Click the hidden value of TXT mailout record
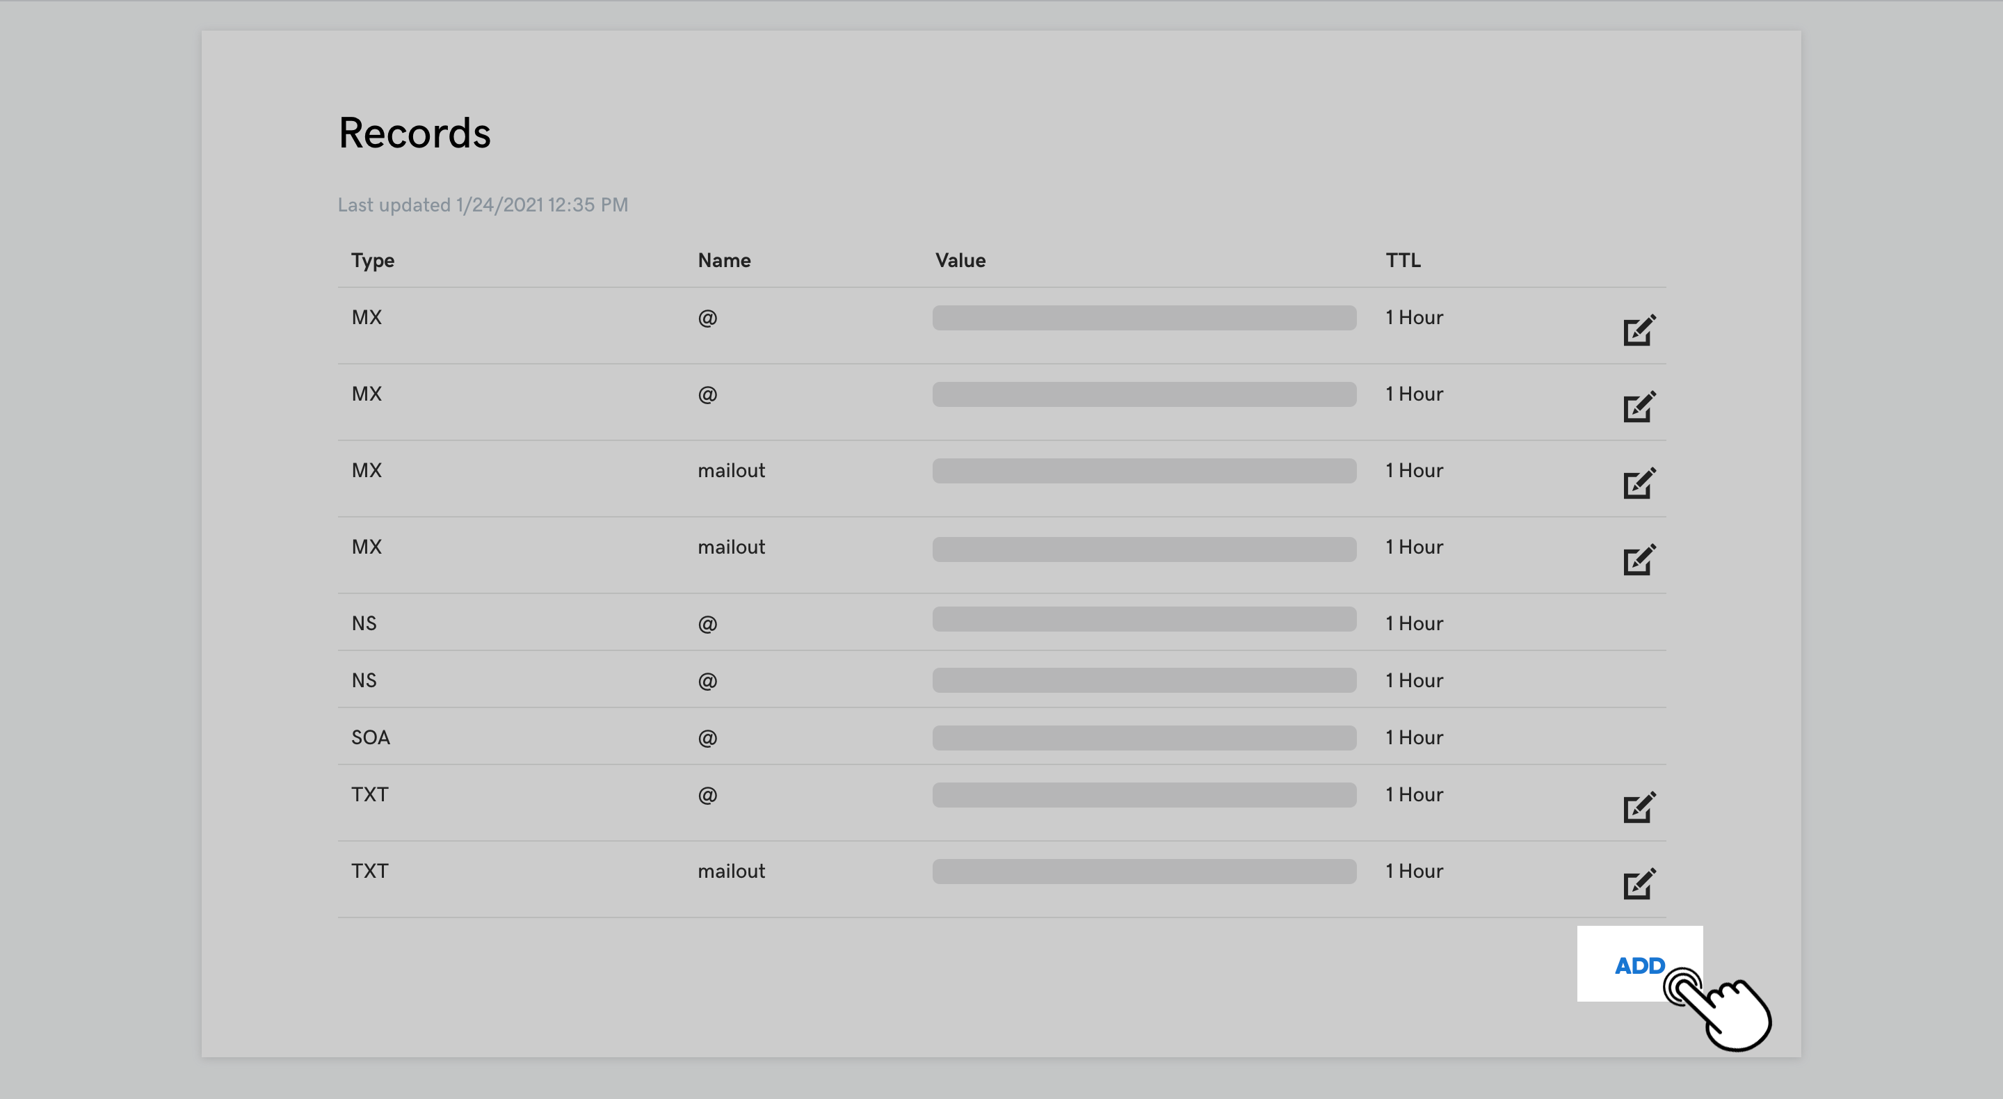 tap(1144, 871)
